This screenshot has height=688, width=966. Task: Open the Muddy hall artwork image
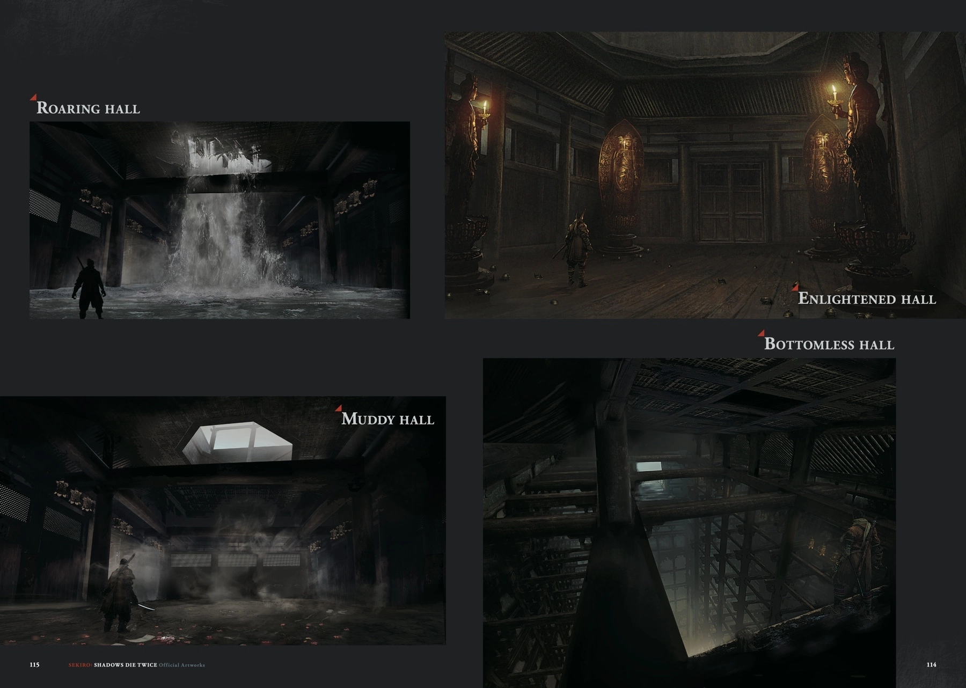click(x=223, y=521)
